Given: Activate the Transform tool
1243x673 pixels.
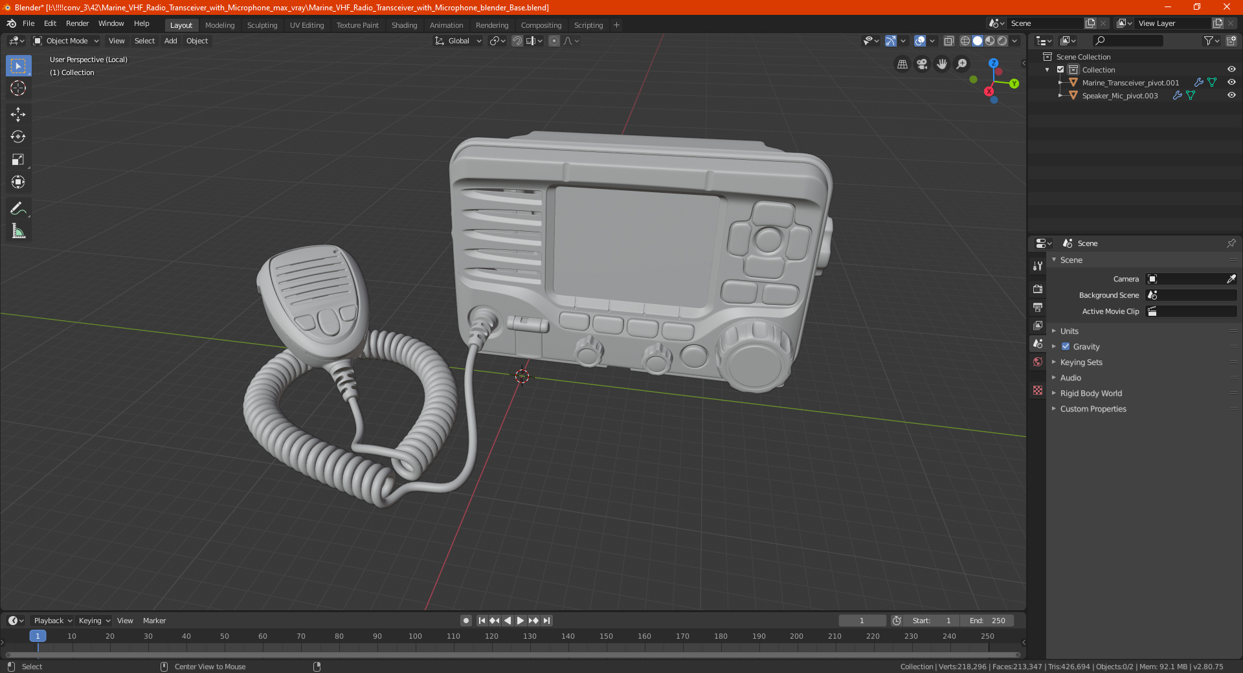Looking at the screenshot, I should coord(18,182).
